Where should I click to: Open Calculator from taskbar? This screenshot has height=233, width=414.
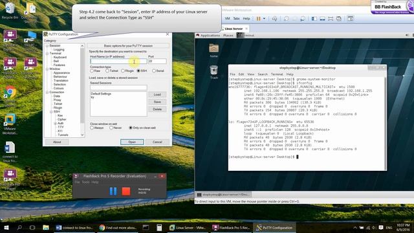(159, 227)
